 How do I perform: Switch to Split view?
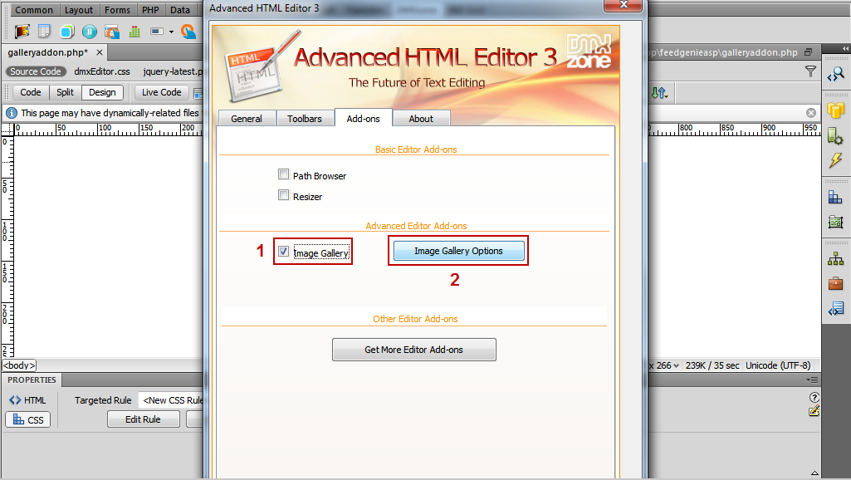click(65, 92)
